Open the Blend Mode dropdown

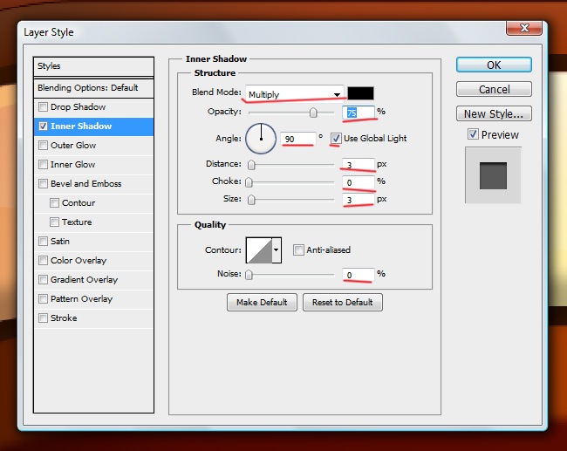point(294,93)
